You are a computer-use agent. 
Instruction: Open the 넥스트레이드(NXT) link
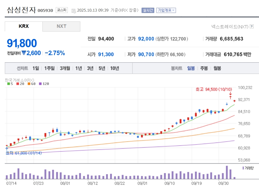pos(230,26)
